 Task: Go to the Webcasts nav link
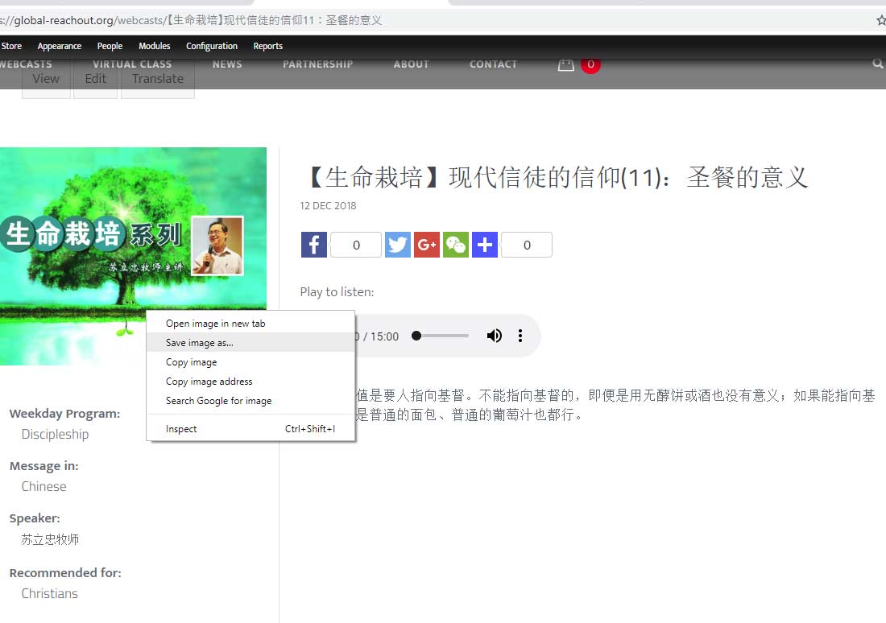[26, 64]
